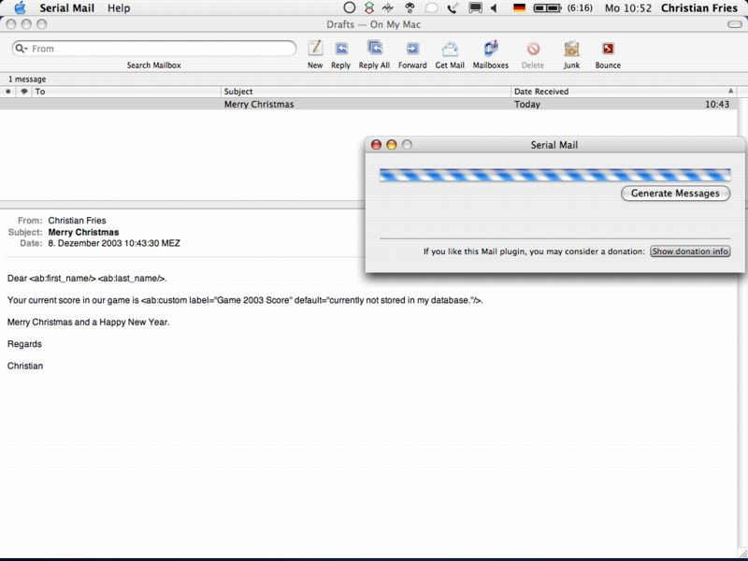Mark the message as Junk
Screen dimensions: 748x561
pyautogui.click(x=571, y=49)
